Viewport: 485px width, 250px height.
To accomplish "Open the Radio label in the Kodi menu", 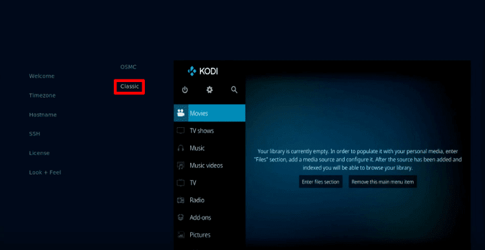I will pos(197,200).
